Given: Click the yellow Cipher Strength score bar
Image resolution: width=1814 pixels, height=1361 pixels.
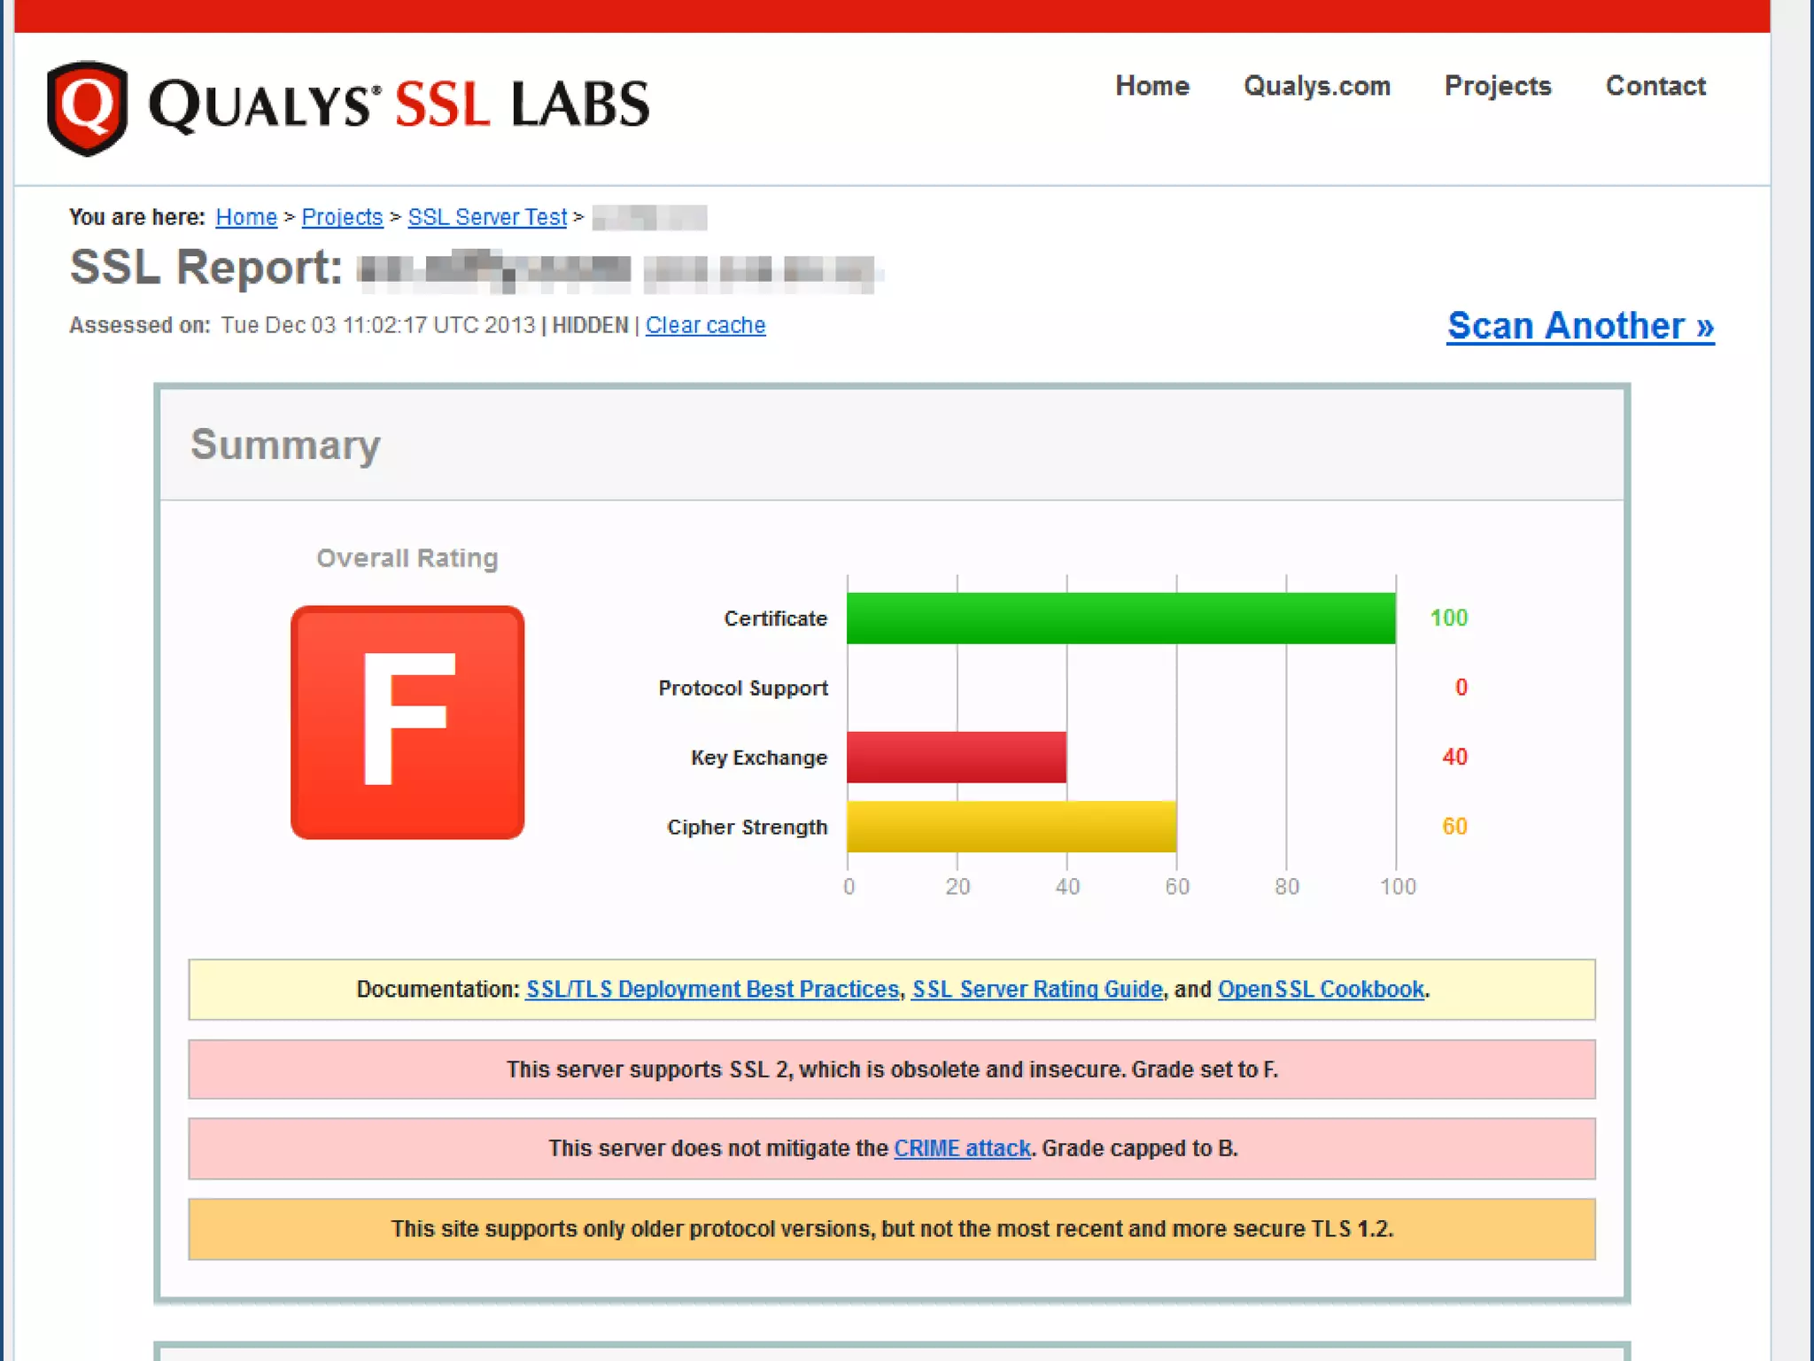Looking at the screenshot, I should point(1011,826).
